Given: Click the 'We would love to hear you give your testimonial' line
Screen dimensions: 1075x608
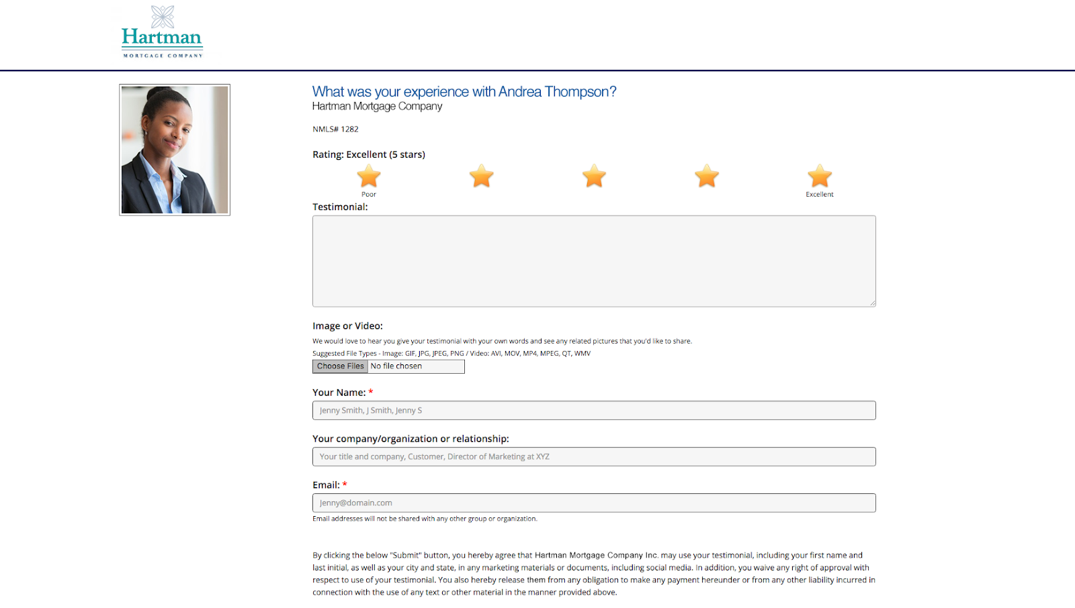Looking at the screenshot, I should tap(502, 342).
